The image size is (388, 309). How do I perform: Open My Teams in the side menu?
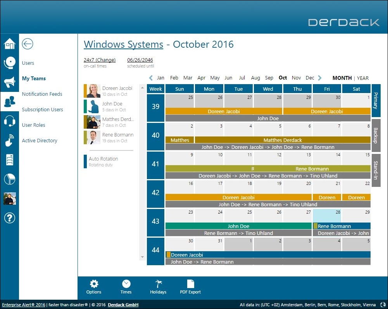[34, 78]
